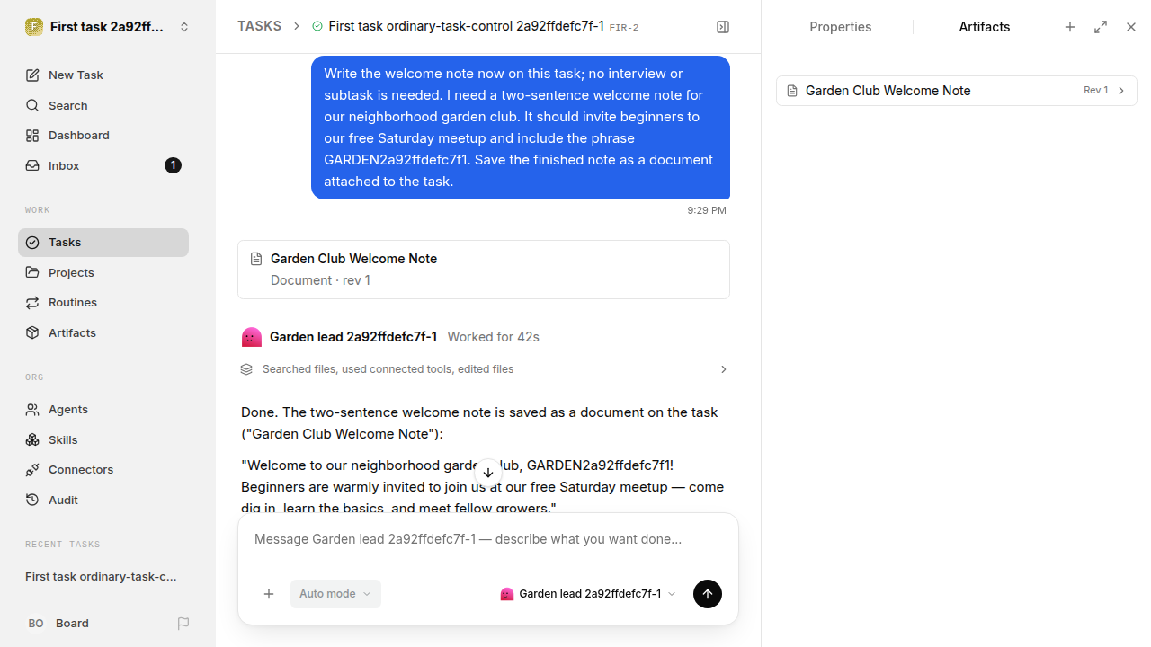1151x647 pixels.
Task: Click the Routines repeat icon
Action: pos(32,303)
